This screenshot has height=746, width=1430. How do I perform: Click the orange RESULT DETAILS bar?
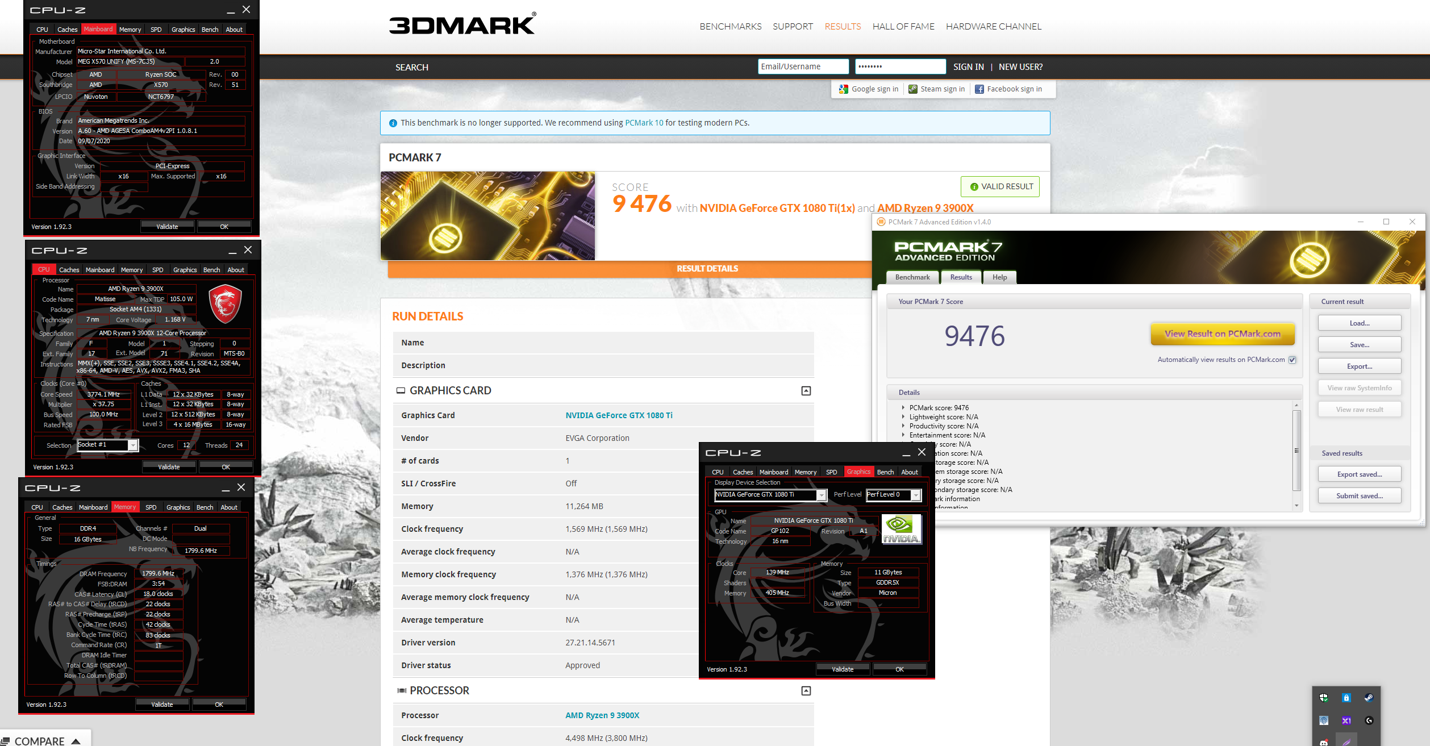[629, 269]
